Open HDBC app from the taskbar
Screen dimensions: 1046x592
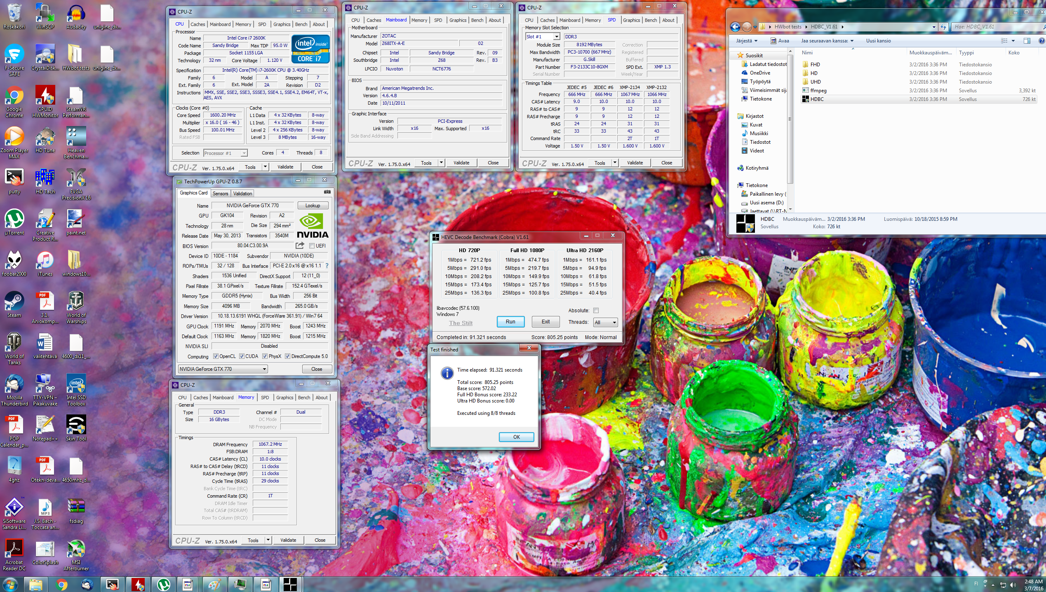click(x=290, y=584)
